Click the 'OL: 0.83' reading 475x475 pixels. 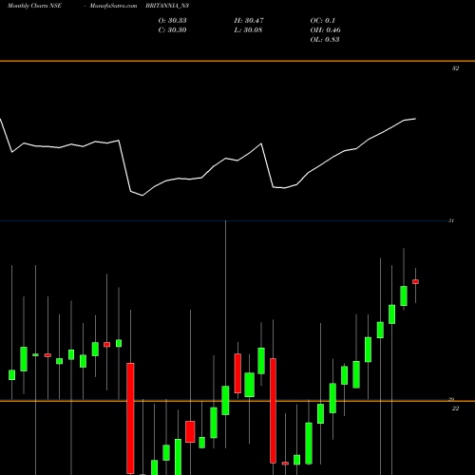tap(325, 39)
